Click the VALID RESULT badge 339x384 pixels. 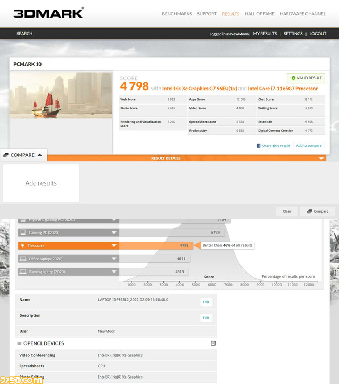[306, 78]
